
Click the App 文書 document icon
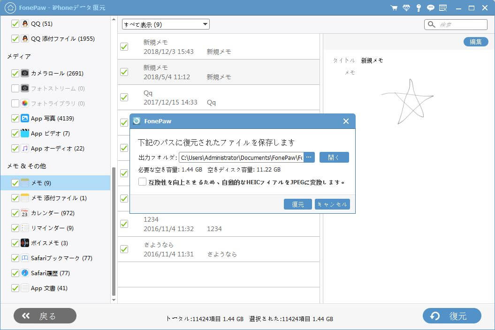click(25, 288)
